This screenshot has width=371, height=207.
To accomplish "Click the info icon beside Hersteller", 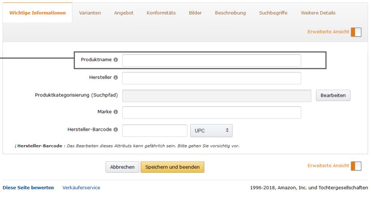I will 116,78.
